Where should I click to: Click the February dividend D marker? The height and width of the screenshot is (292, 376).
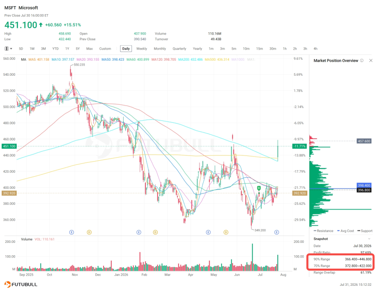pyautogui.click(x=156, y=232)
